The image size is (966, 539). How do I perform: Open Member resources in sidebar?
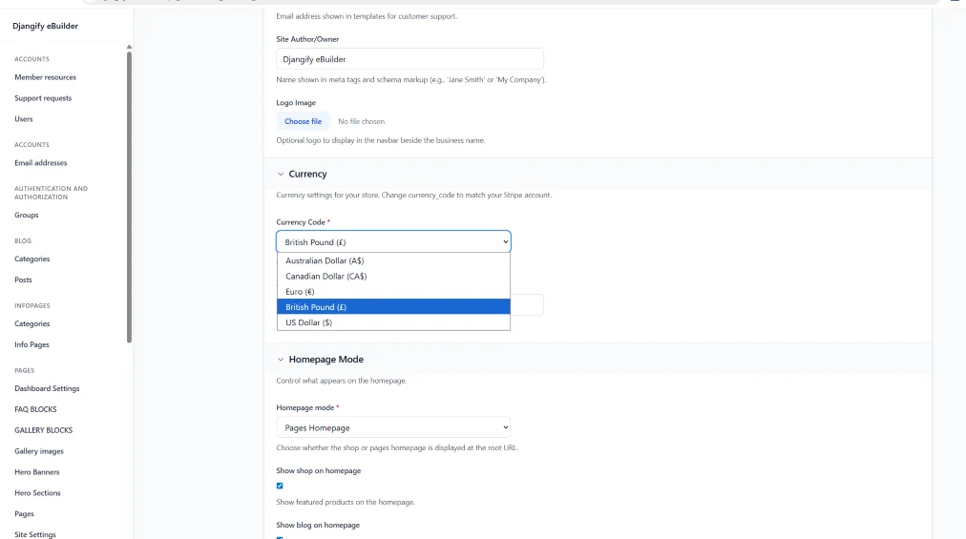[x=45, y=77]
